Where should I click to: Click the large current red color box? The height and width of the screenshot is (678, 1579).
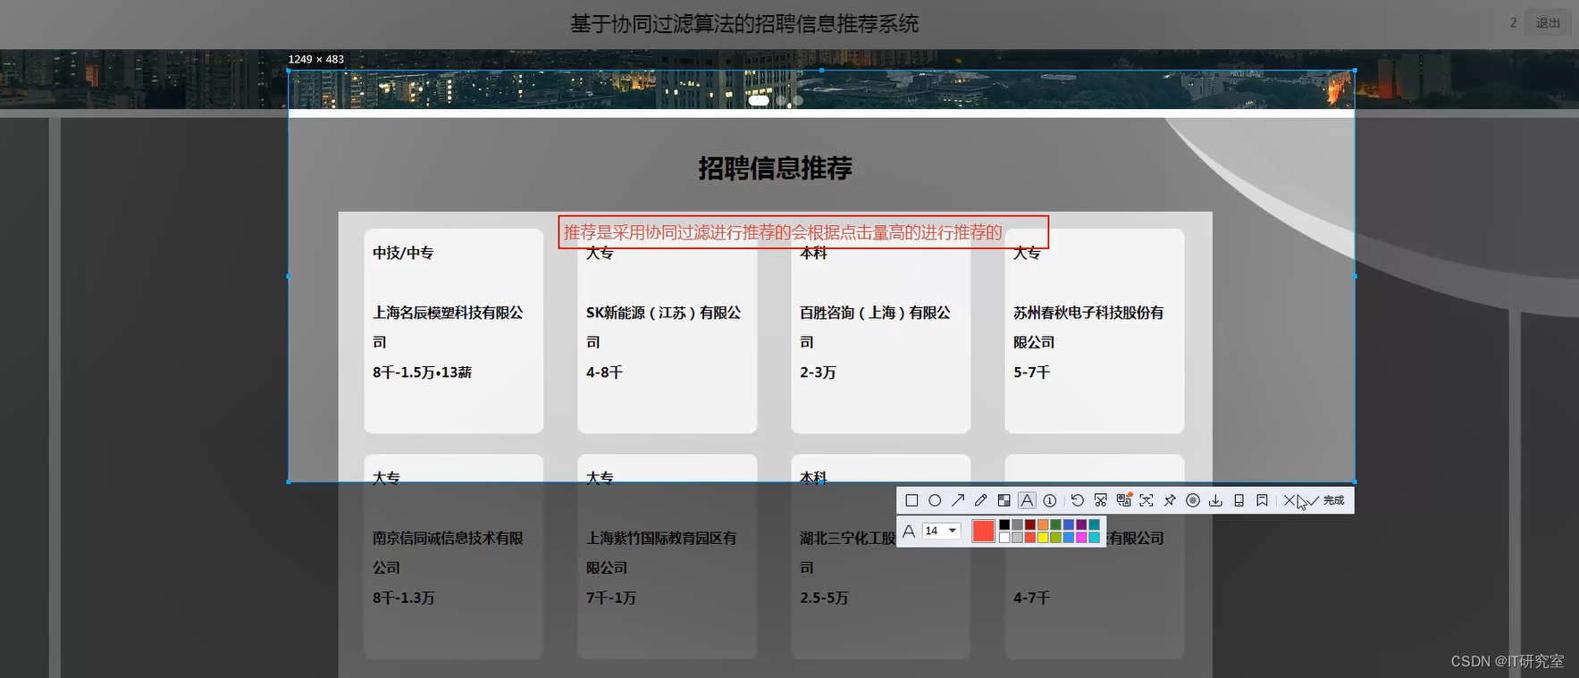983,531
